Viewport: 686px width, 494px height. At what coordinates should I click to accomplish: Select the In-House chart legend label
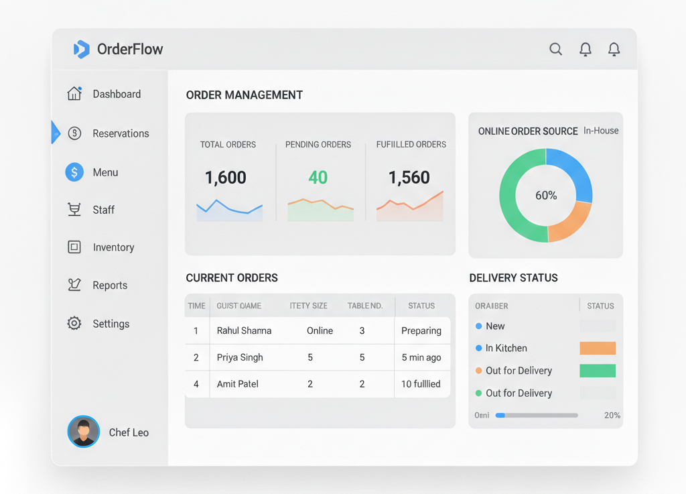tap(600, 131)
